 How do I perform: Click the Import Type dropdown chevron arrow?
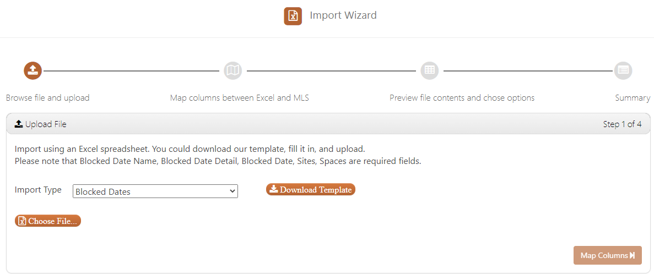coord(233,191)
